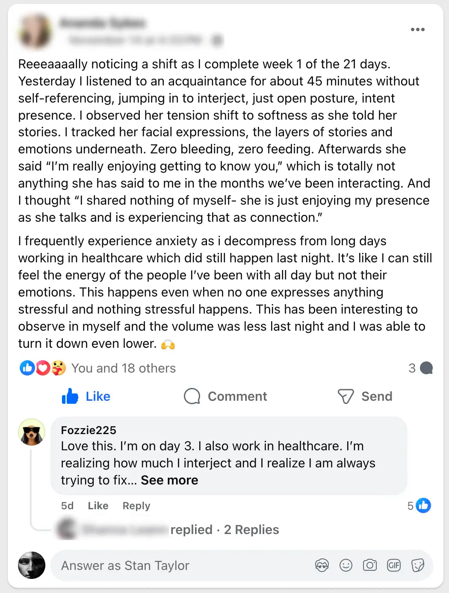Screen dimensions: 449x593
Task: Open avatar sticker picker in comment box
Action: pyautogui.click(x=322, y=566)
